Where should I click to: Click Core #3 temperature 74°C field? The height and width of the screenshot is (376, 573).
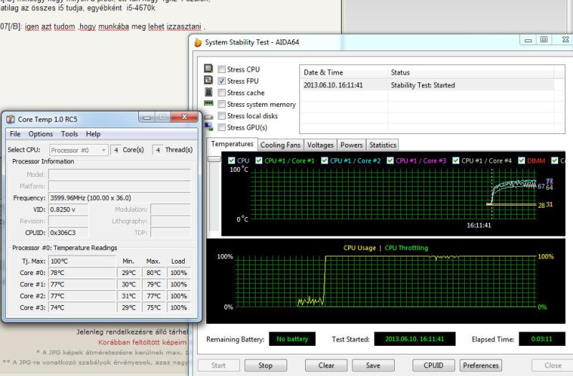click(x=82, y=308)
